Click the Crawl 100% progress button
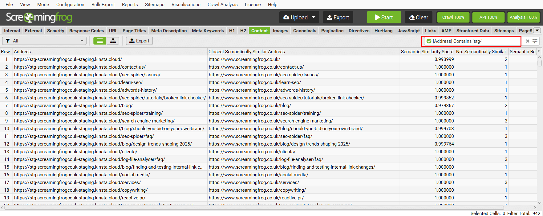The height and width of the screenshot is (216, 543). (453, 17)
